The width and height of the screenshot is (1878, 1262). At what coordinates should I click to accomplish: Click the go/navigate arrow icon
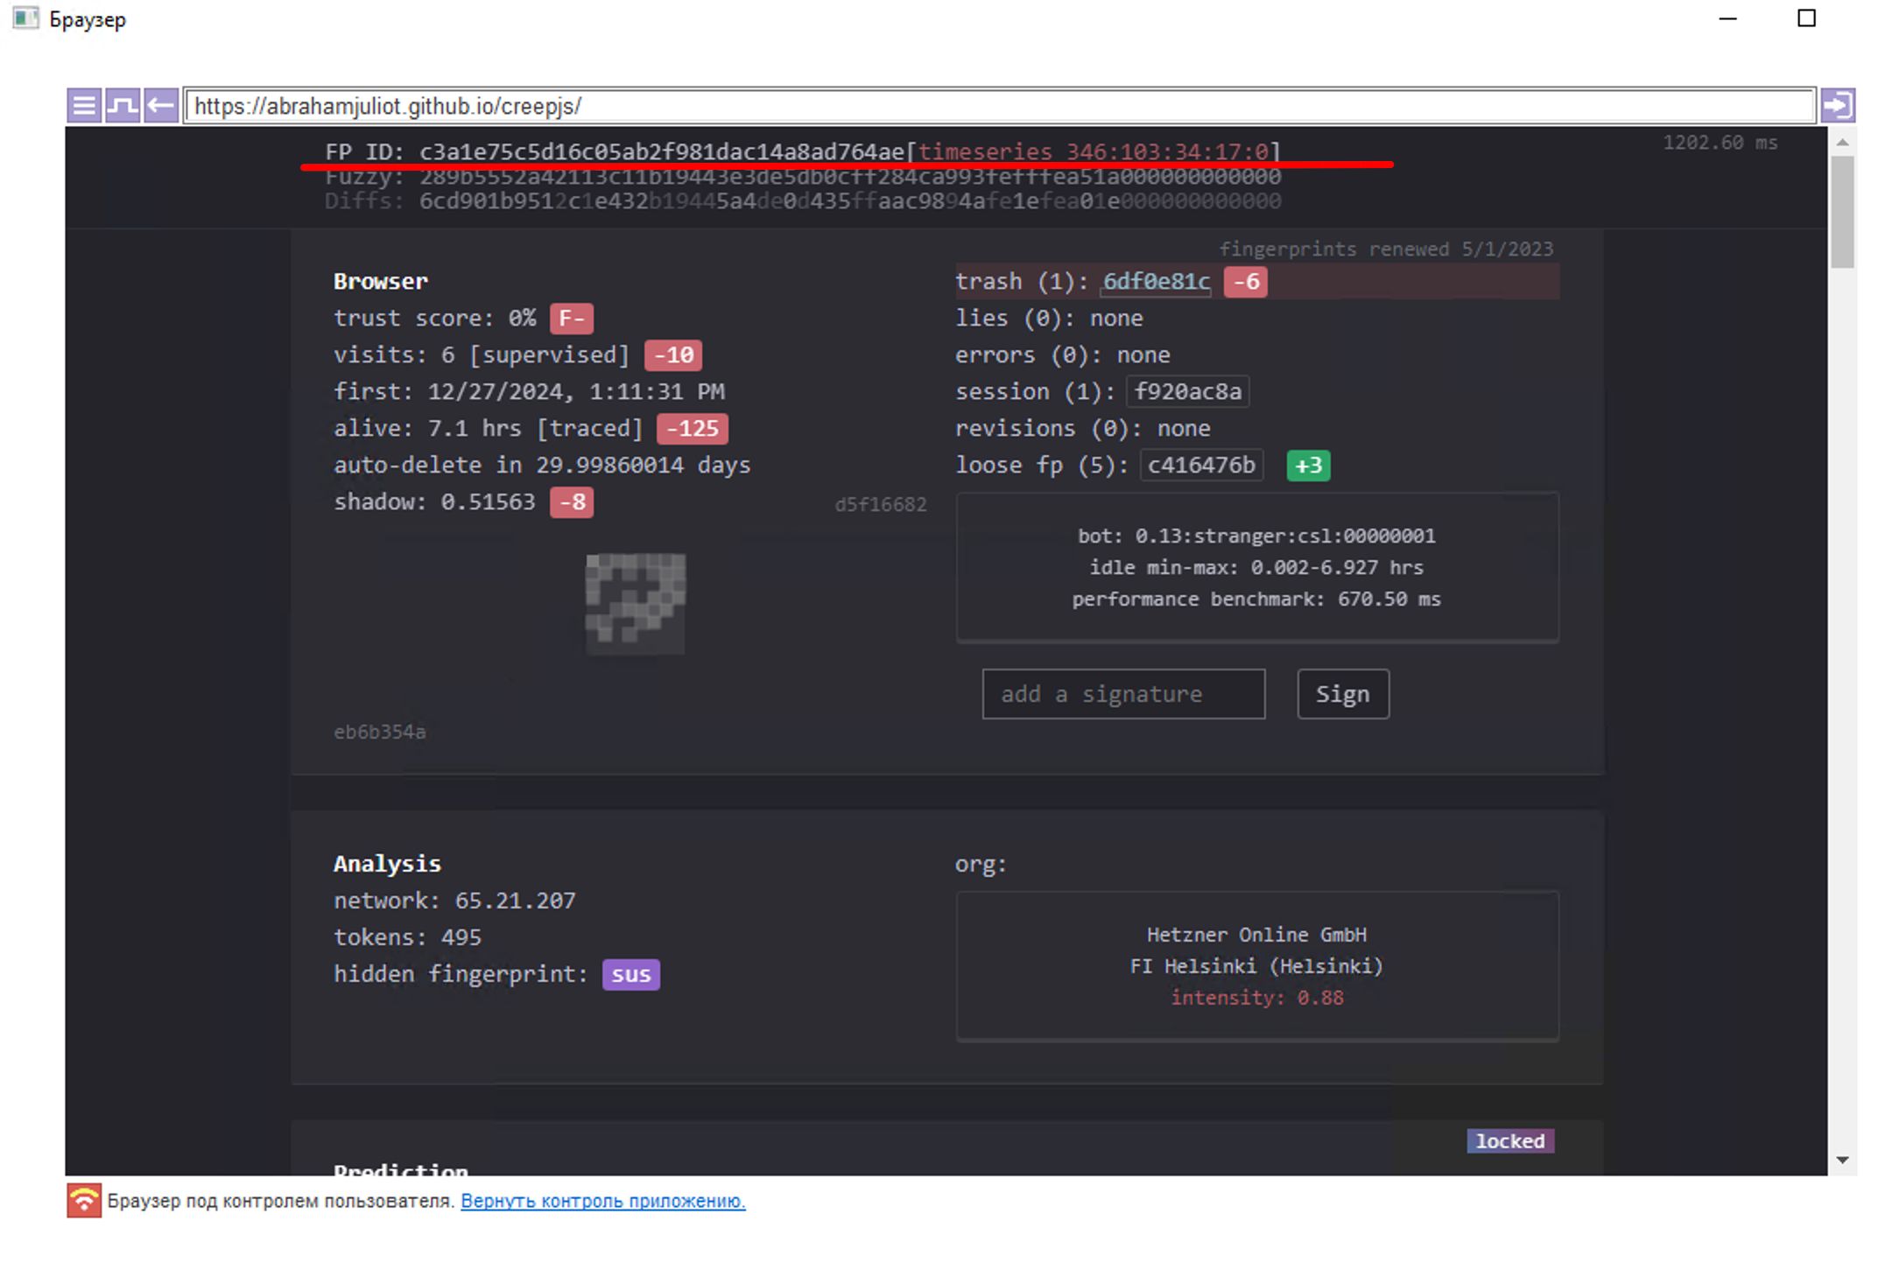tap(1837, 106)
